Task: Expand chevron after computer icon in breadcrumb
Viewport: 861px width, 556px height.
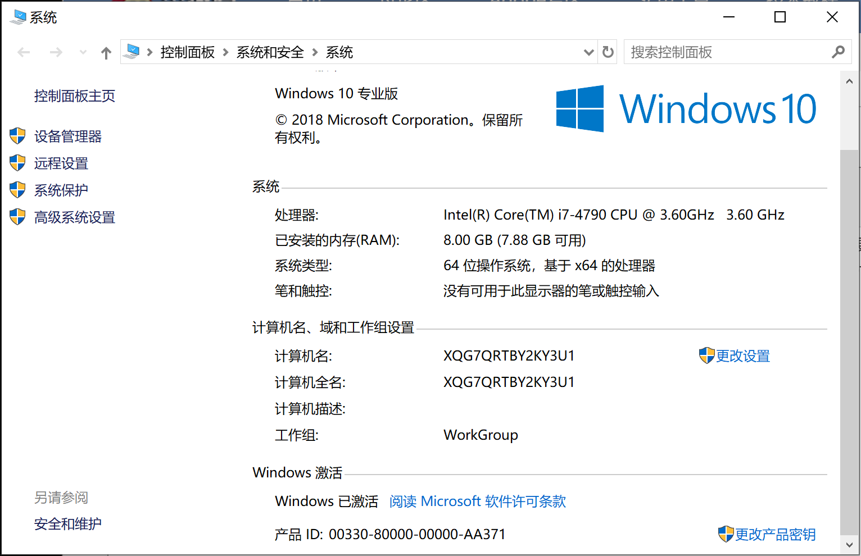Action: tap(149, 52)
